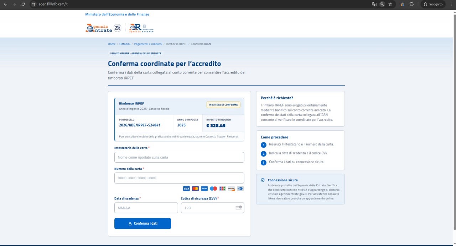Open the Extensions puzzle-piece menu

(411, 4)
